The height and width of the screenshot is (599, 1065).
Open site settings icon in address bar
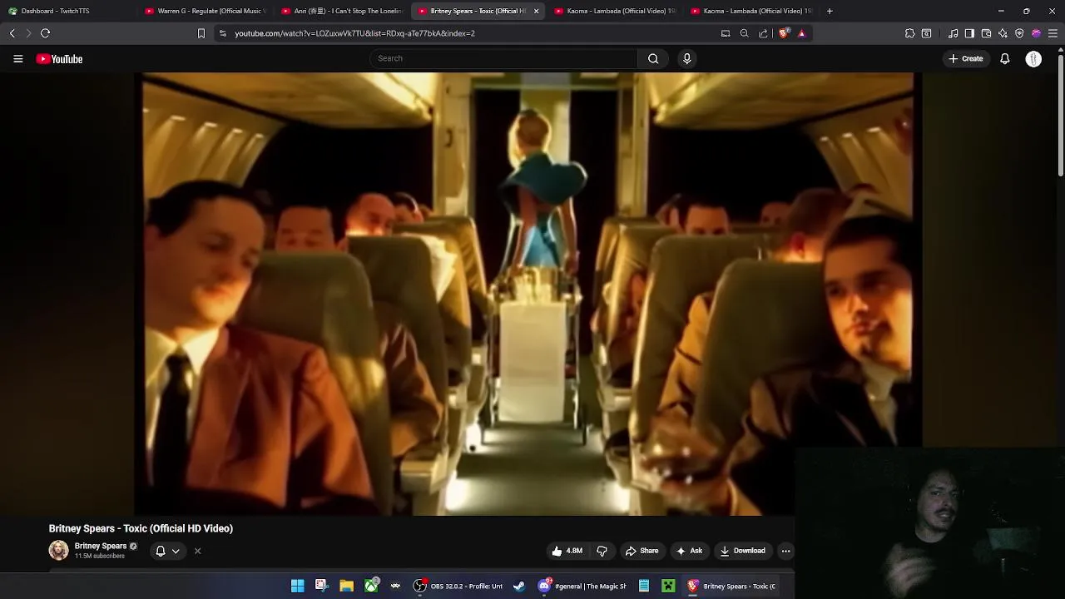click(222, 33)
